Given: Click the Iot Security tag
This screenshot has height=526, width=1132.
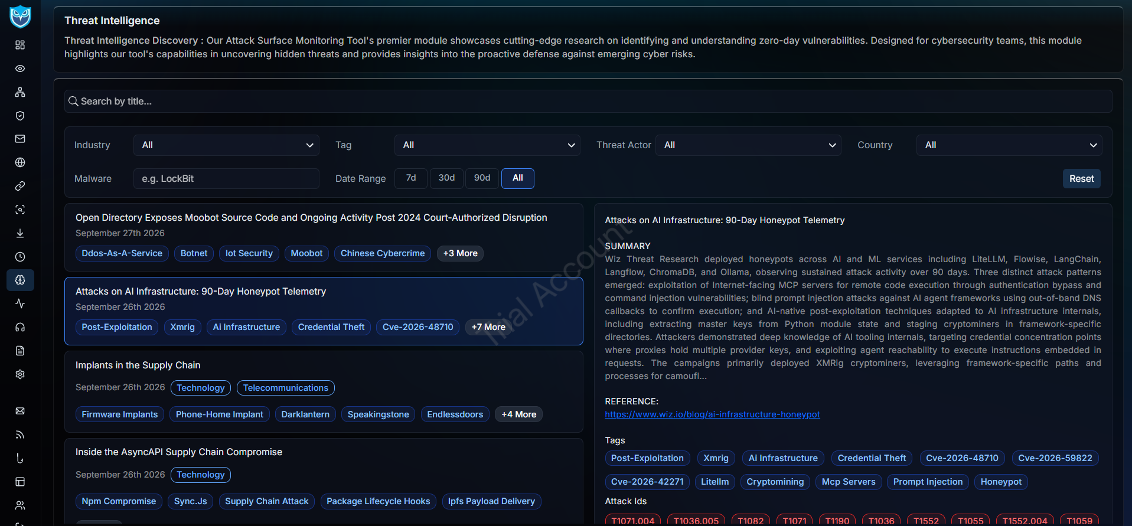Looking at the screenshot, I should (249, 253).
